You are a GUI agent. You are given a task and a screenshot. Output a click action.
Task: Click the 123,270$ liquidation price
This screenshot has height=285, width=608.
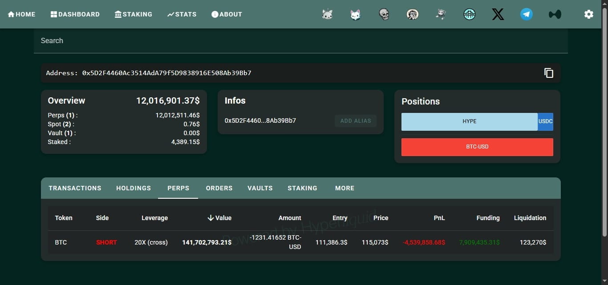point(533,243)
